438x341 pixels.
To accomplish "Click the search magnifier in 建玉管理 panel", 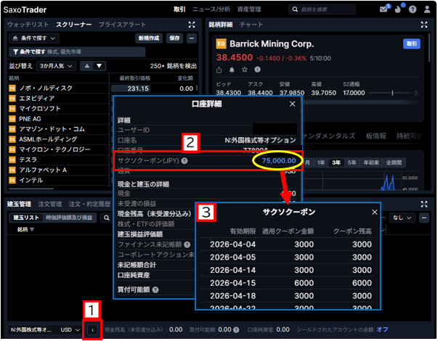I will tap(107, 218).
